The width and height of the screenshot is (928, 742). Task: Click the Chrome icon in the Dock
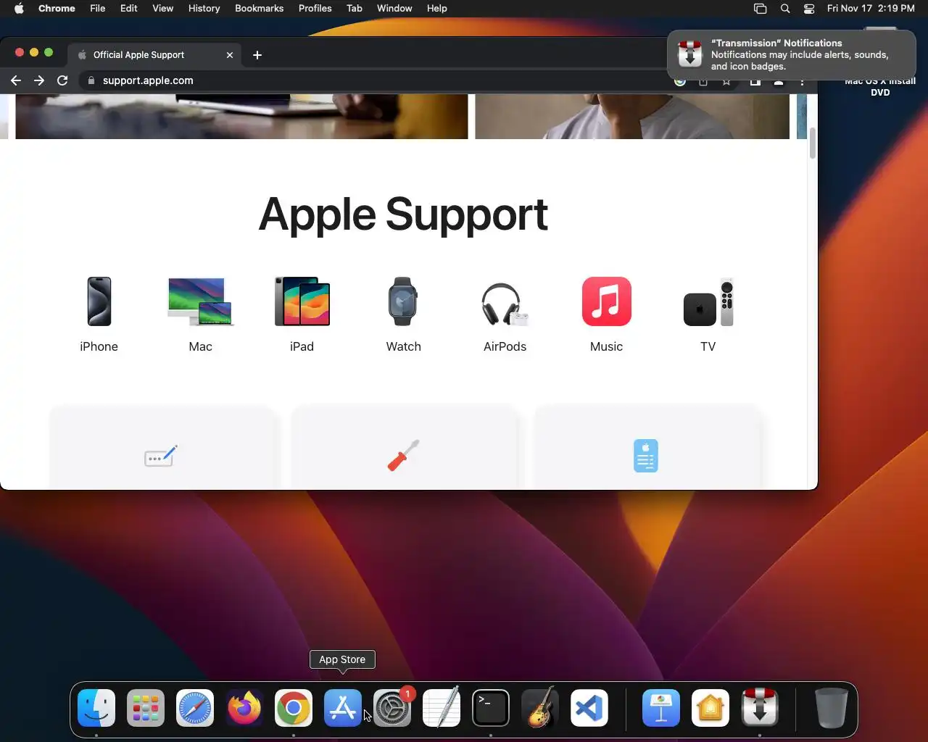294,708
